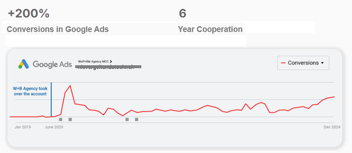Click "W+B Agency took over the account" annotation
This screenshot has height=153, width=352.
(30, 91)
